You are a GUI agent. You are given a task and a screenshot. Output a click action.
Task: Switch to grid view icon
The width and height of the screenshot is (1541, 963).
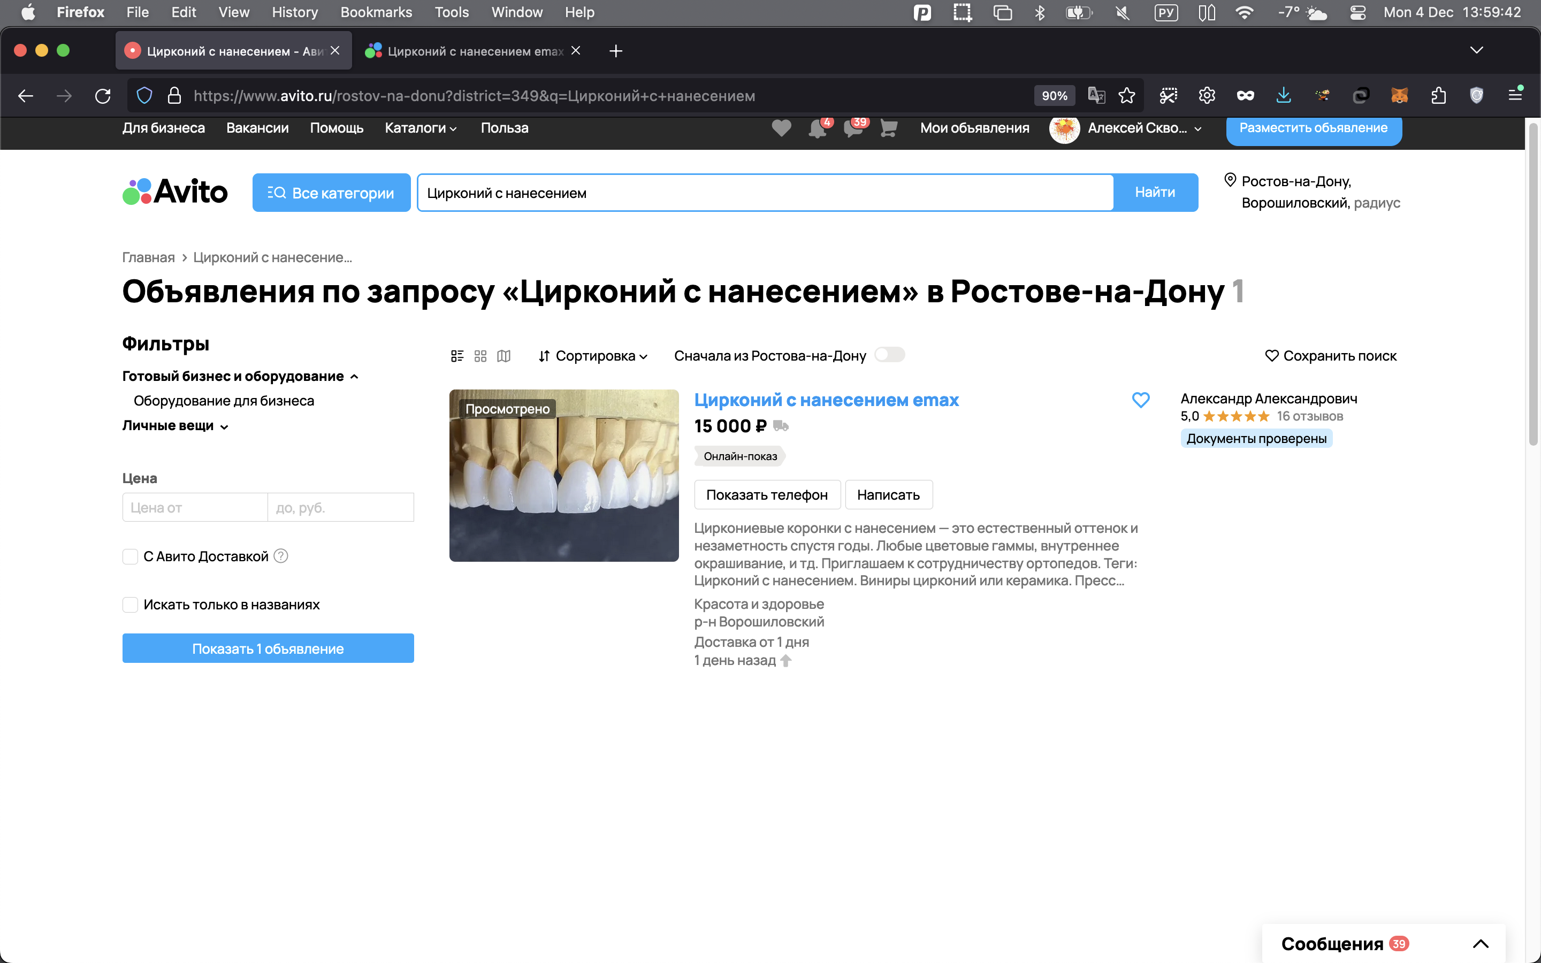coord(480,356)
